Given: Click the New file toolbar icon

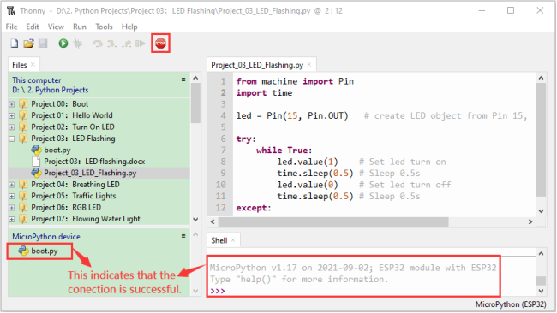Looking at the screenshot, I should 15,44.
